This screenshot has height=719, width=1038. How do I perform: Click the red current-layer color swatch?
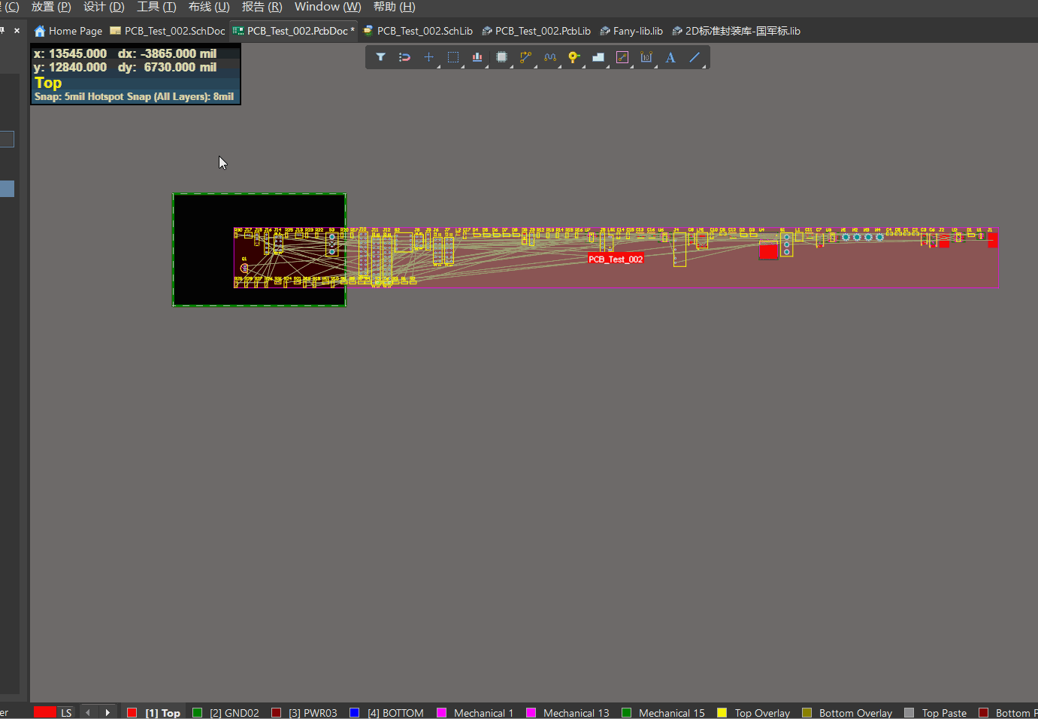click(45, 712)
